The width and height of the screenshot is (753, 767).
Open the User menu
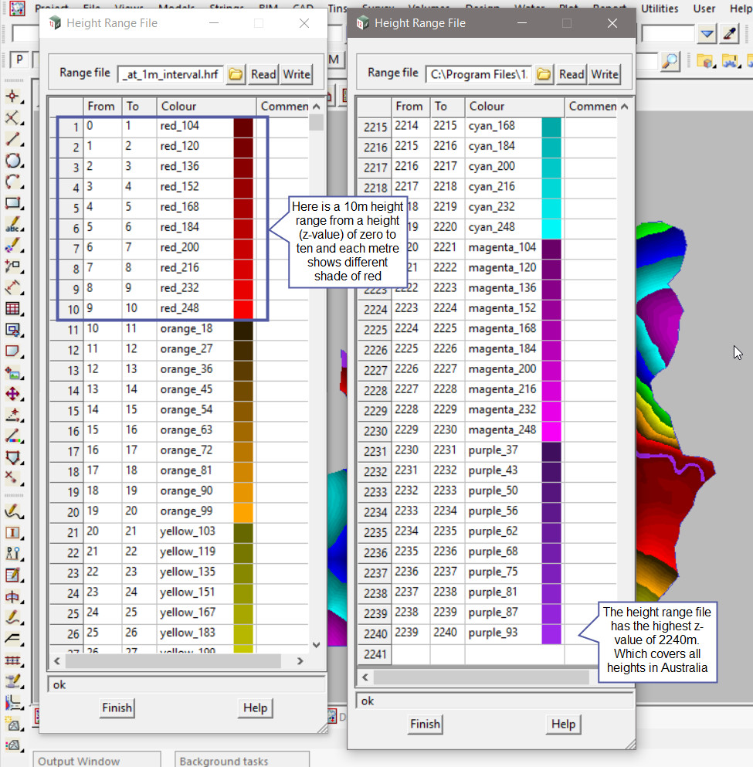pyautogui.click(x=704, y=8)
